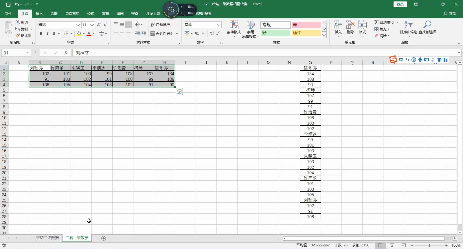This screenshot has width=463, height=249.
Task: Switch to the 公式 Formulas tab
Action: [x=91, y=14]
